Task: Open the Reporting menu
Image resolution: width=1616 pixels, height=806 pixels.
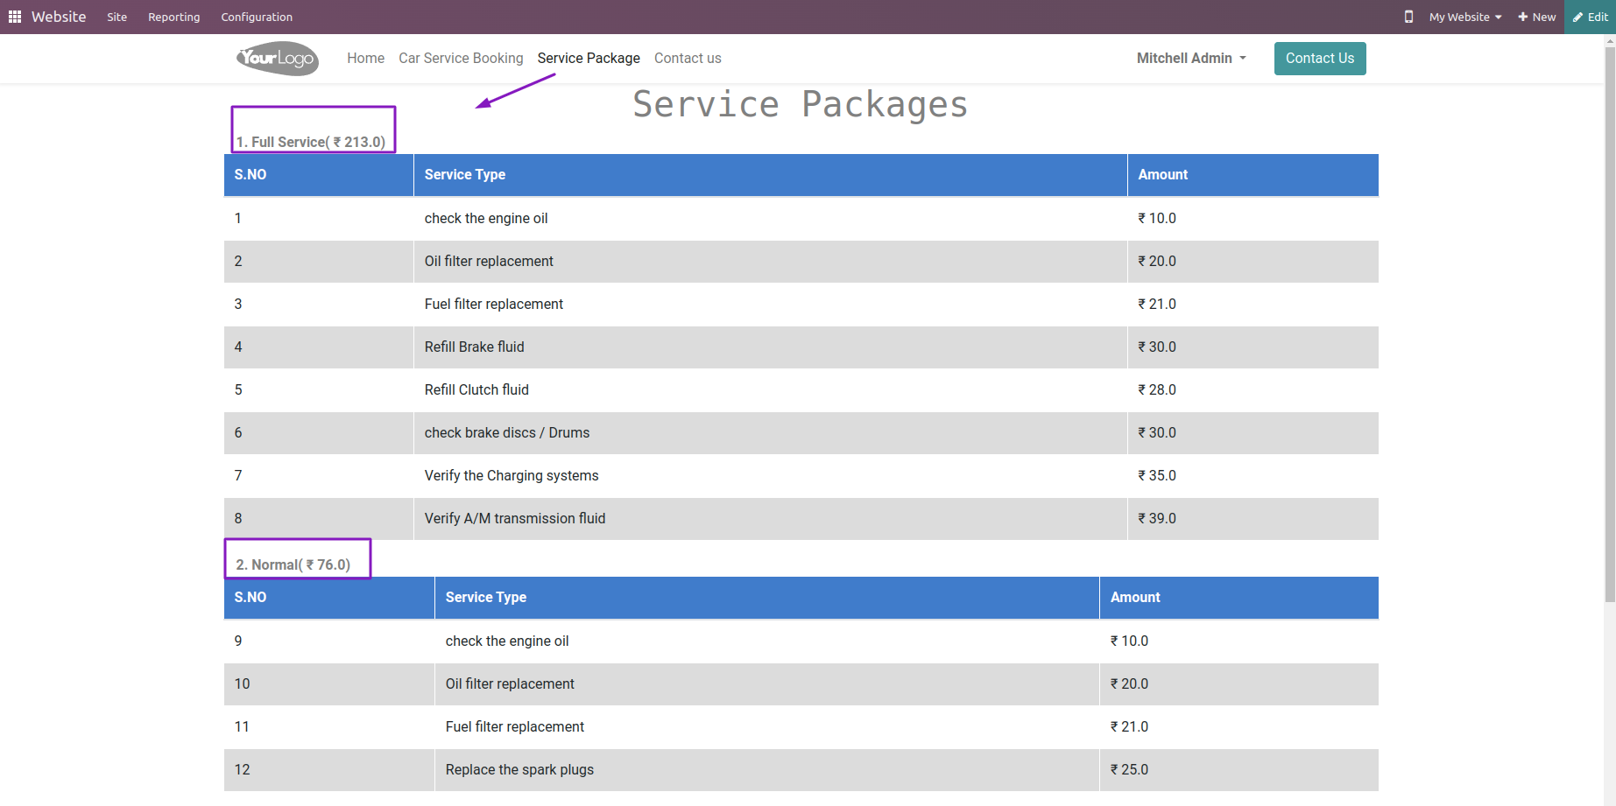Action: 173,17
